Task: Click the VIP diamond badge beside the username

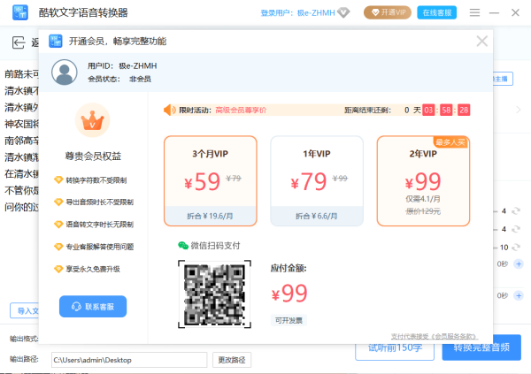Action: 343,13
